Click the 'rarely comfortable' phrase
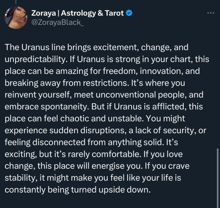Screen dimensions: 220x208 (105, 154)
